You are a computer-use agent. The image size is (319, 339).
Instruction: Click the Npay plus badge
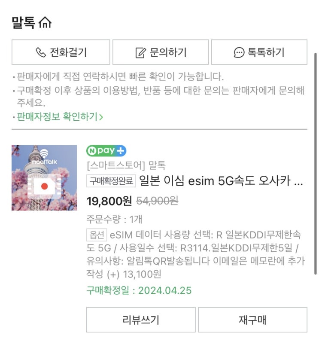click(106, 151)
